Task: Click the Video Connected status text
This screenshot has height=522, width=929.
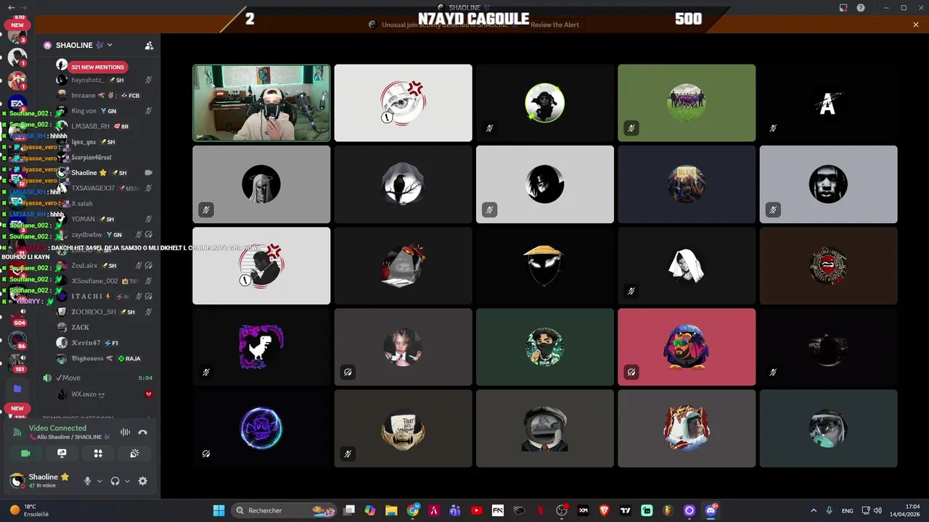Action: point(57,428)
